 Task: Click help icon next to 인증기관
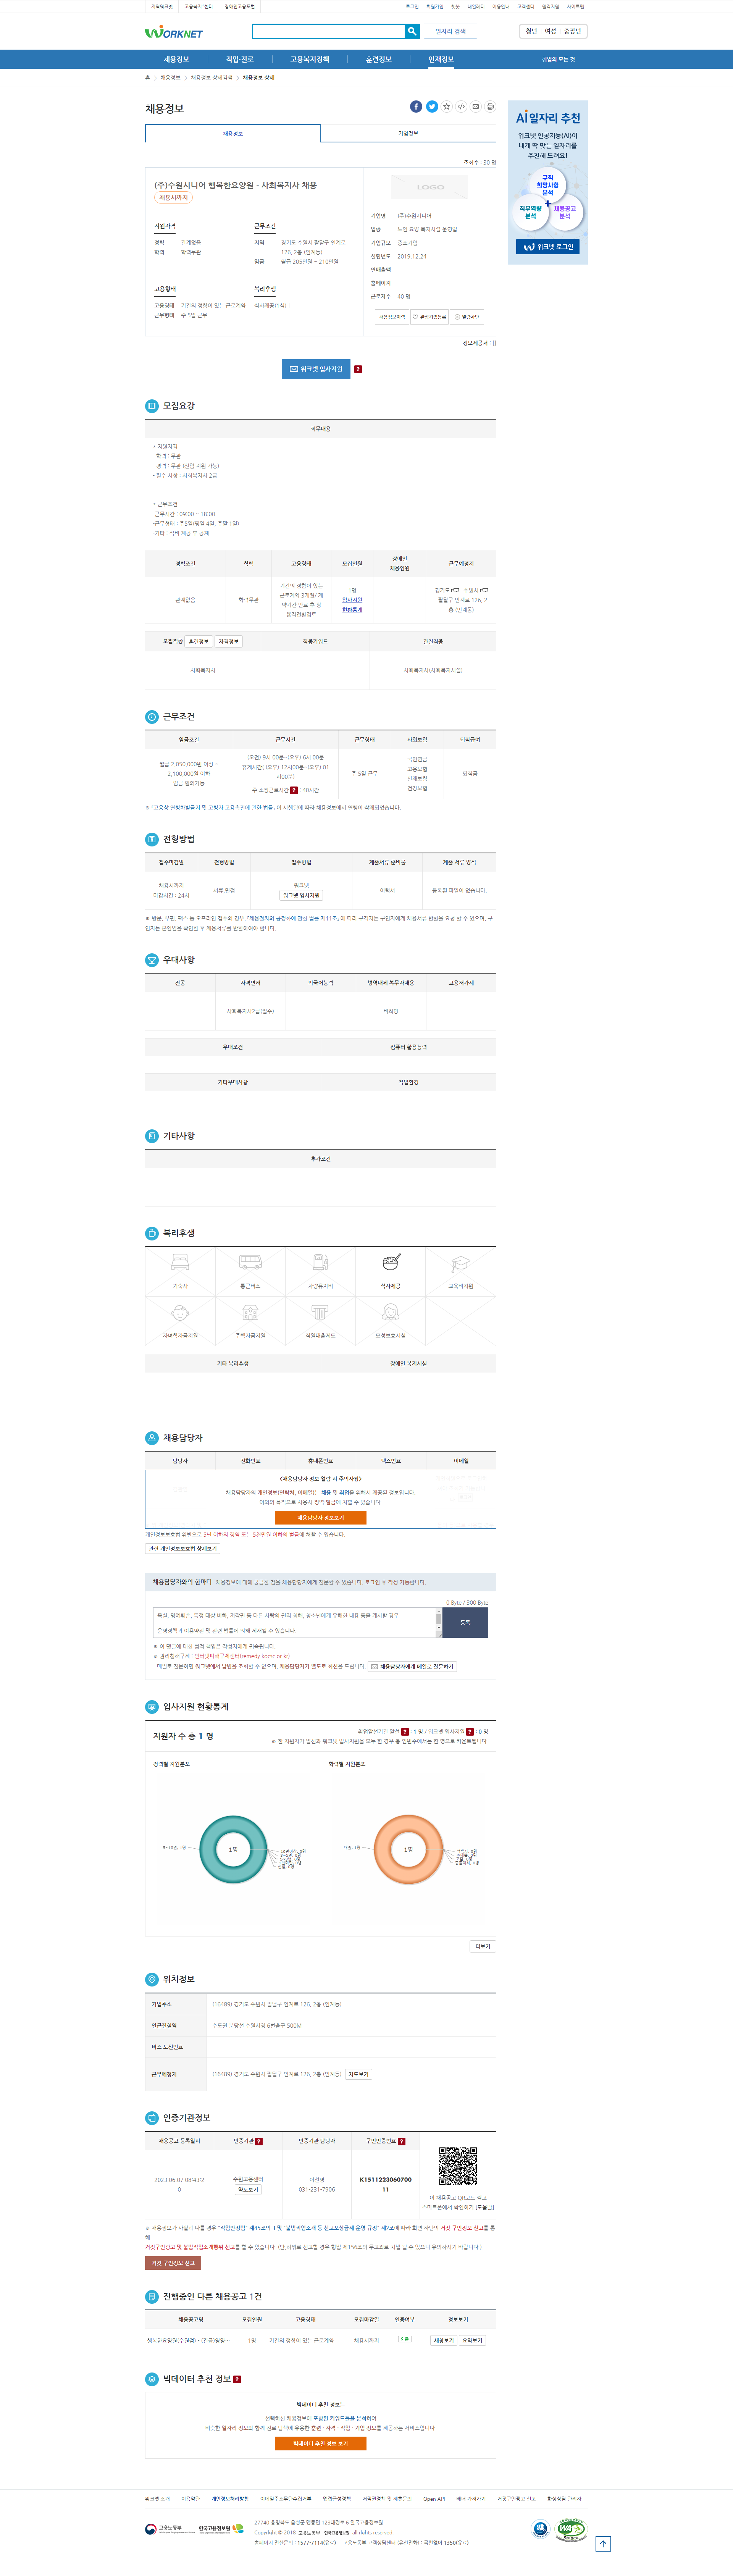[259, 2141]
